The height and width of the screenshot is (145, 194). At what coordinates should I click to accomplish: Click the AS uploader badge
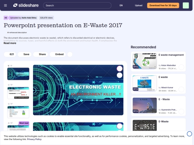coord(6,18)
